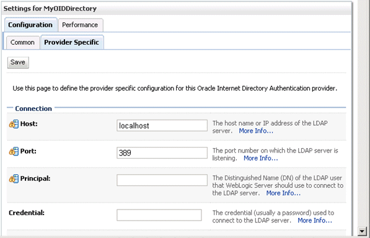Click the Save button
The image size is (370, 238).
pos(18,62)
